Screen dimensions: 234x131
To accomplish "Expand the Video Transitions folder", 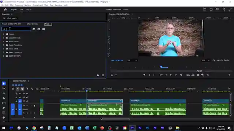I will pyautogui.click(x=4, y=52).
